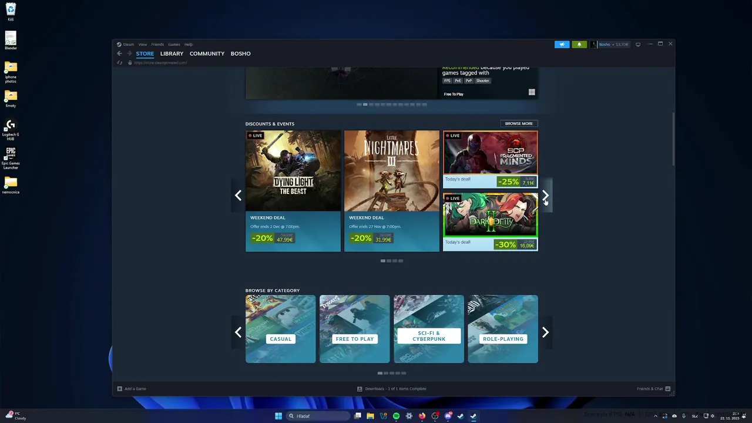752x423 pixels.
Task: Show next Browse by Category slide
Action: [545, 333]
